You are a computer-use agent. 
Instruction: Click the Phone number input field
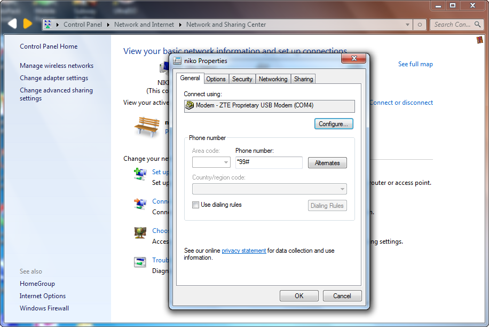pos(269,162)
